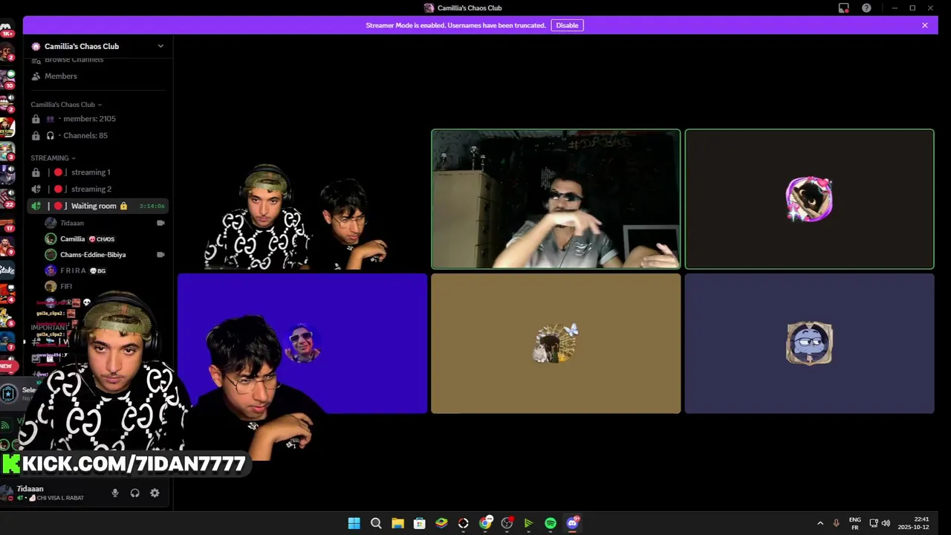
Task: Open server icon with badge 22
Action: (x=7, y=198)
